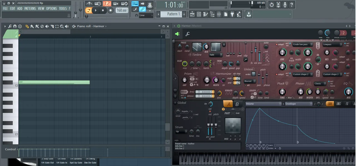Switch to Harmor FX tab
The height and width of the screenshot is (166, 356).
click(x=347, y=104)
